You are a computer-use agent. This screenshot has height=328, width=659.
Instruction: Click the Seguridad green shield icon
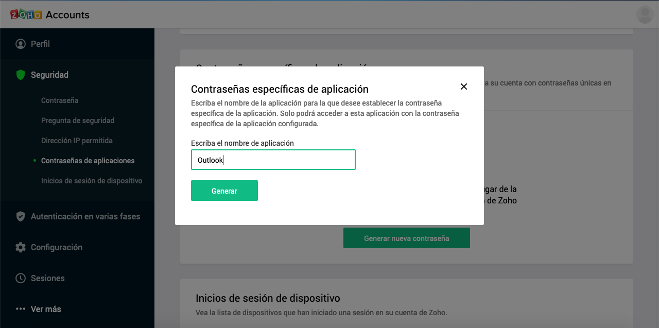(x=21, y=75)
